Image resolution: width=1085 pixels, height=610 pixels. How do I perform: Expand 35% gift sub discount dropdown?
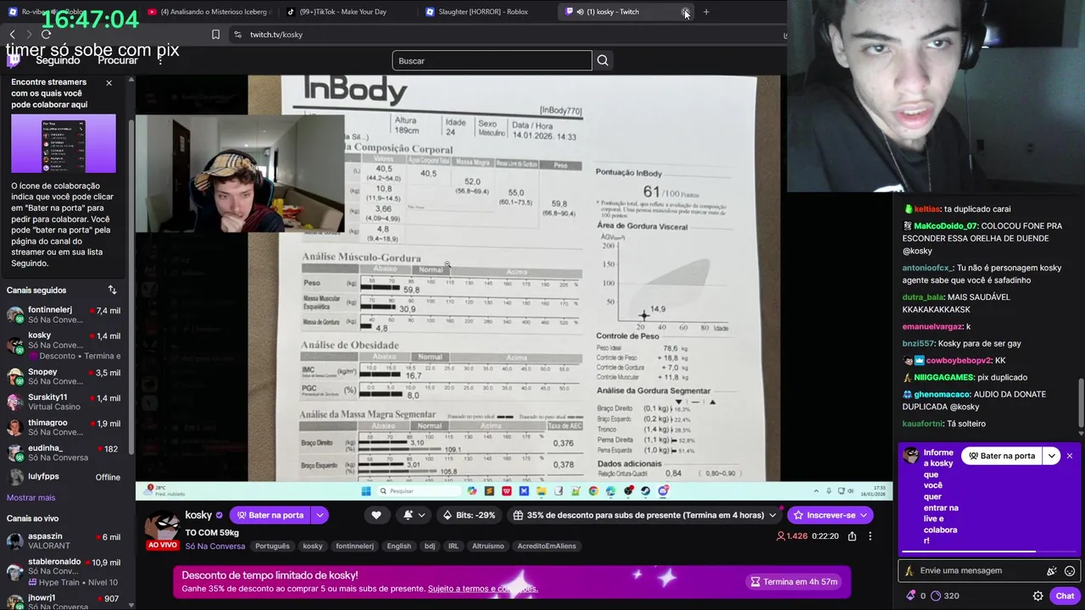(772, 515)
